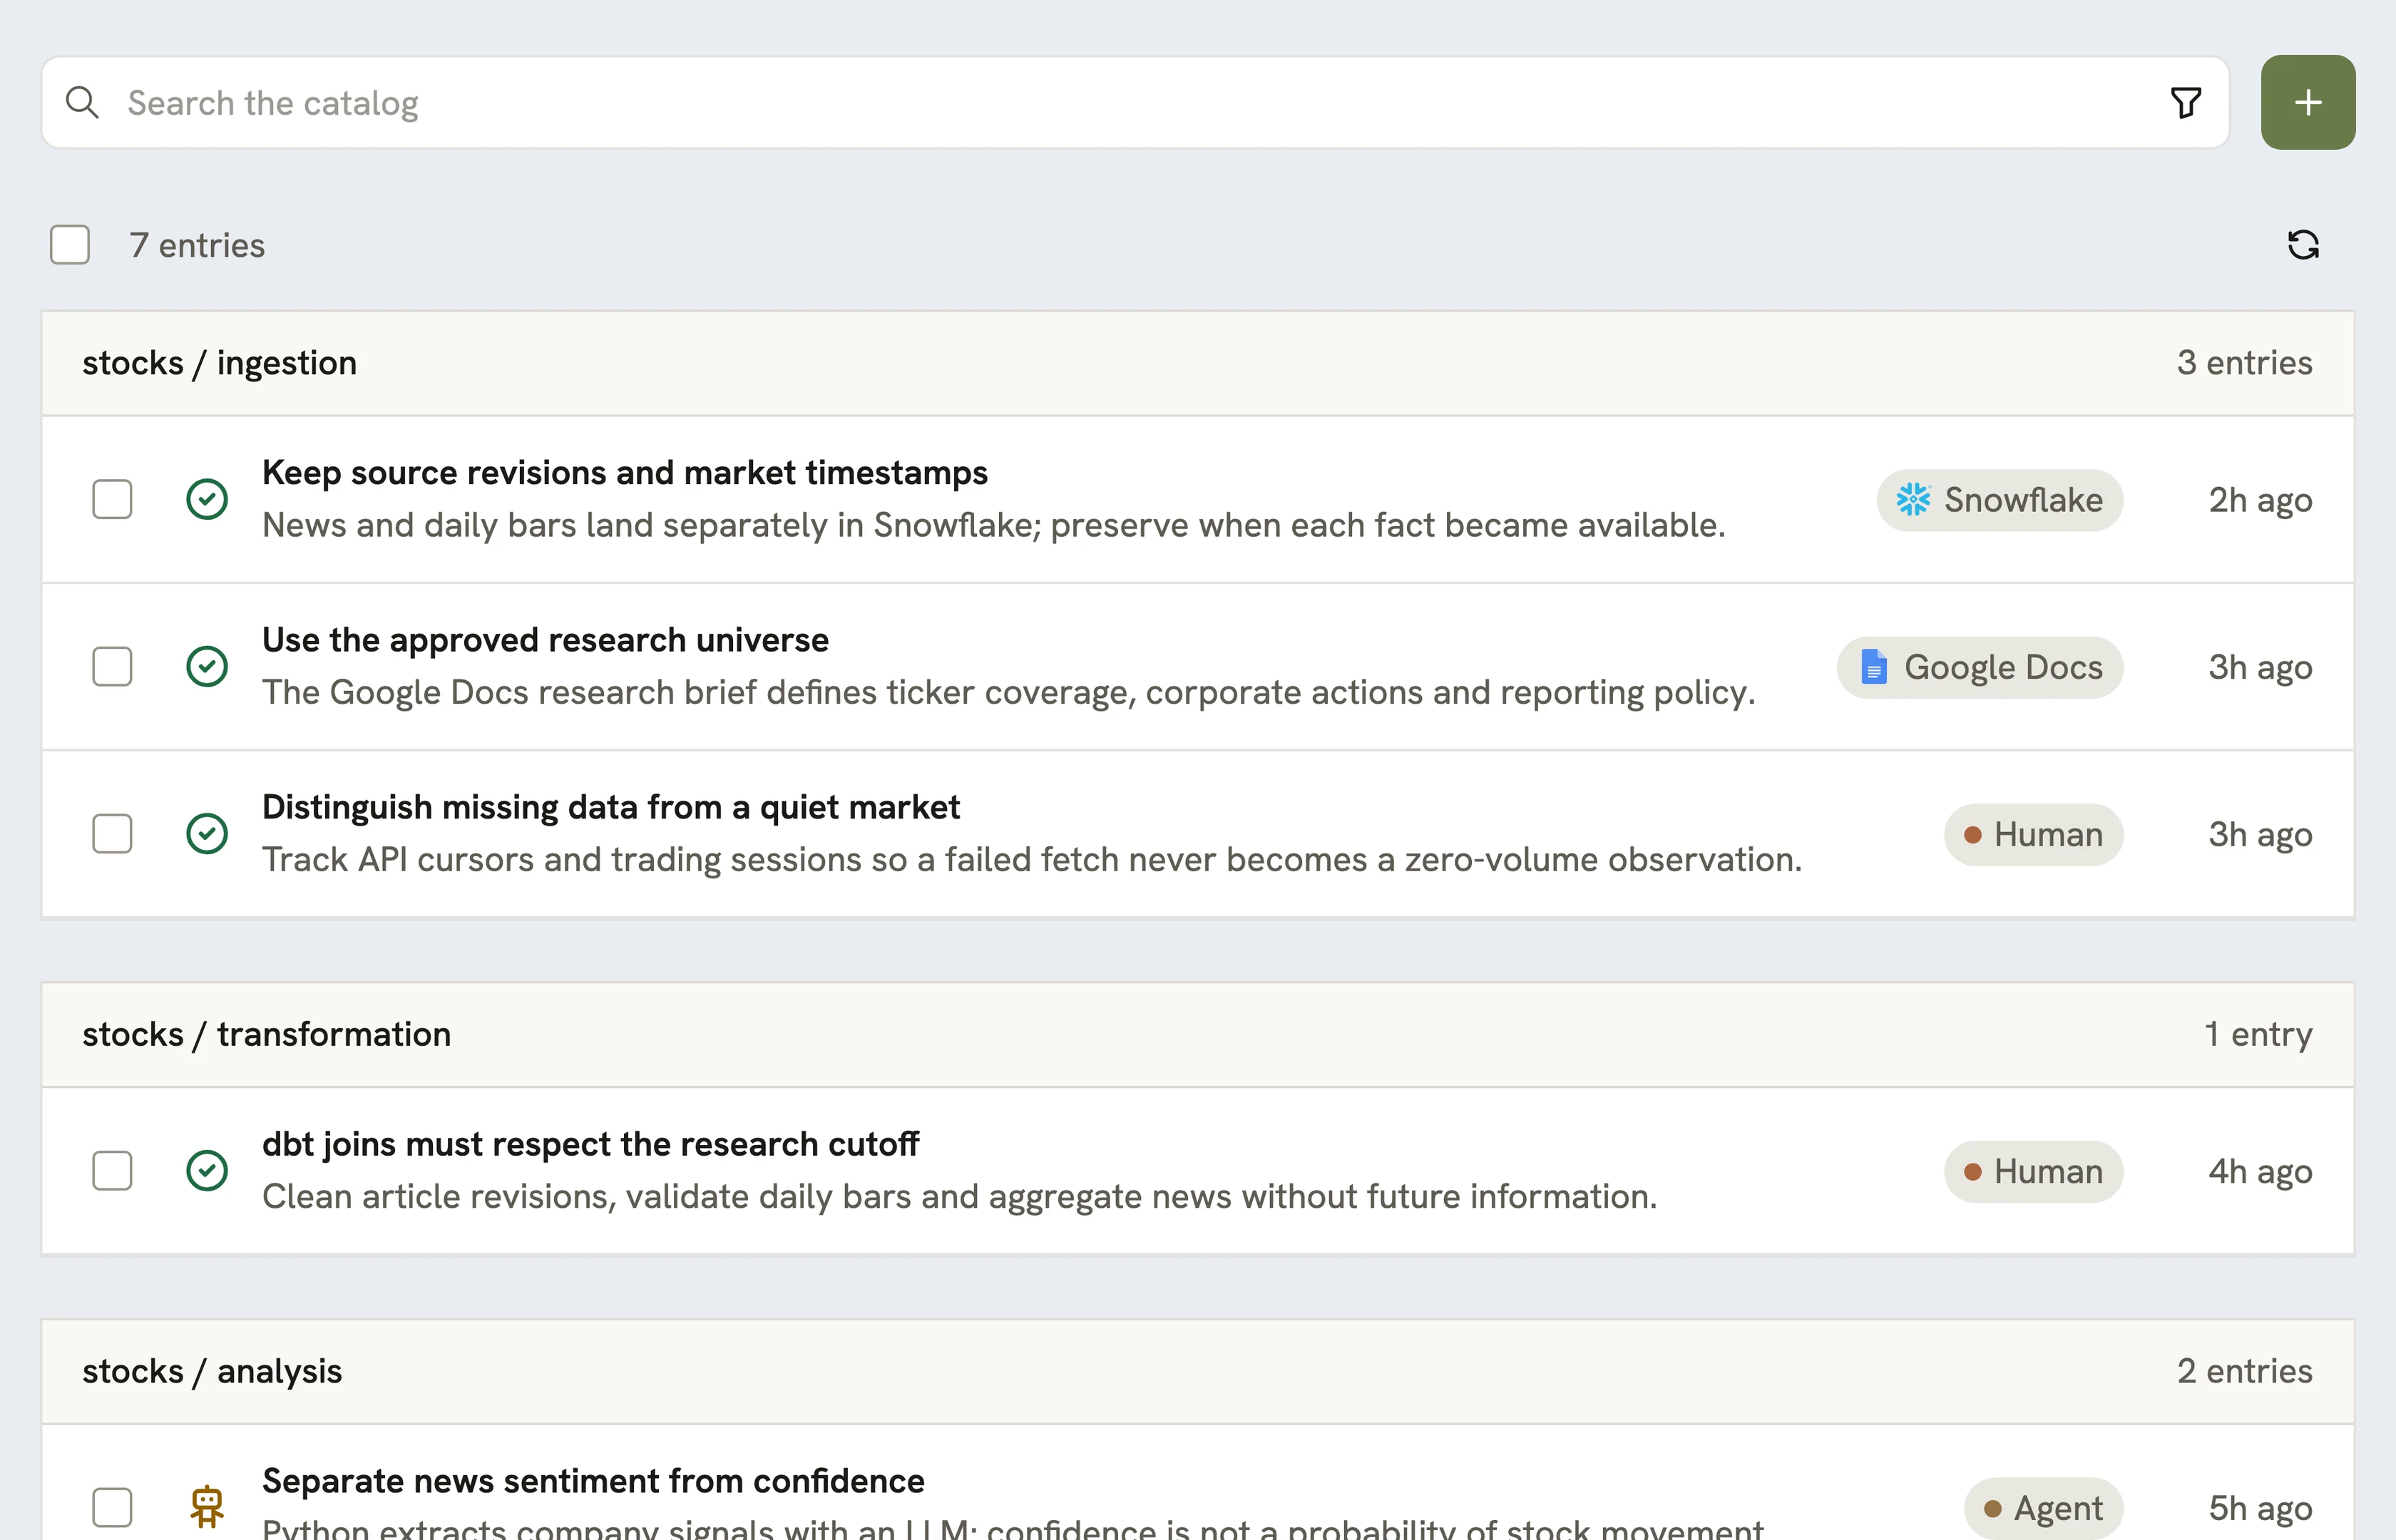Open Keep source revisions and market timestamps

click(624, 472)
